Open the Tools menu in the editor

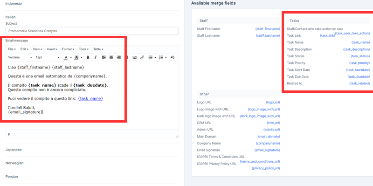[84, 49]
